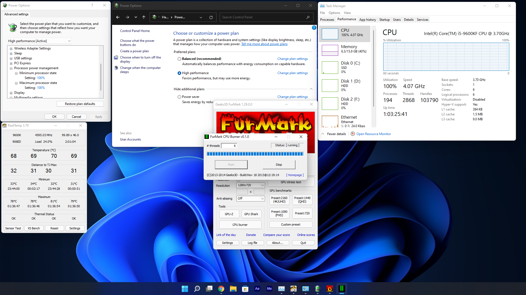526x295 pixels.
Task: Open the blue help question mark icon
Action: 314,28
